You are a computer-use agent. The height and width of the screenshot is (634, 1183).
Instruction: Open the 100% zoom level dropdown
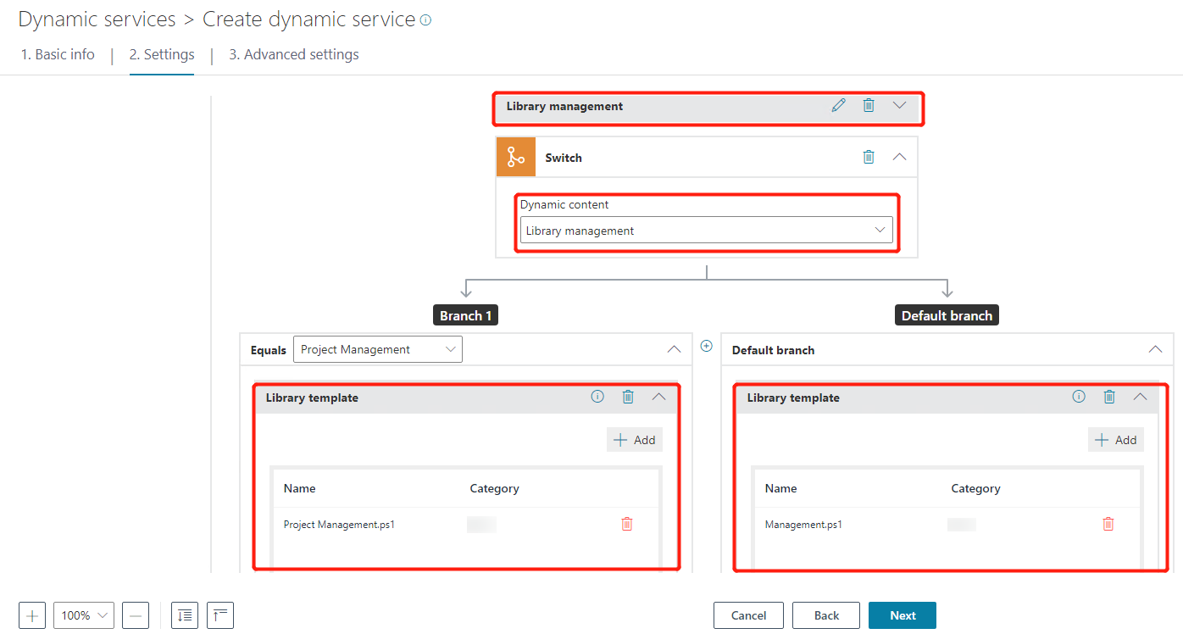click(x=84, y=615)
